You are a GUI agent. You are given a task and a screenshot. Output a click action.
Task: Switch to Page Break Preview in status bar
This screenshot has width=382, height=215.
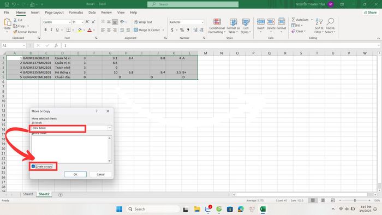click(x=332, y=200)
